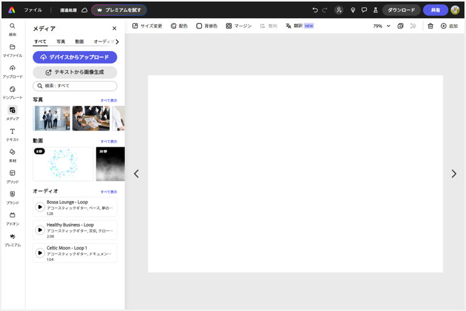Select the 30秒 smoke video thumbnail

click(110, 164)
